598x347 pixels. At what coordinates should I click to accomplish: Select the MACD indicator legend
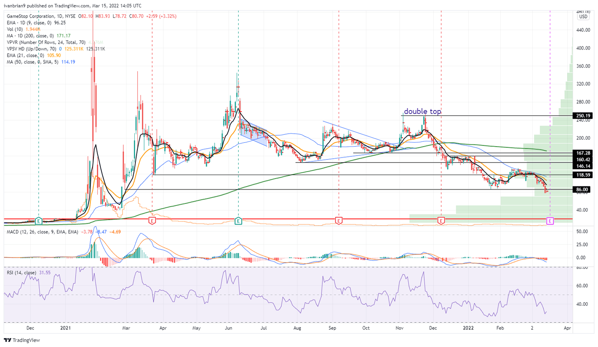(x=64, y=232)
